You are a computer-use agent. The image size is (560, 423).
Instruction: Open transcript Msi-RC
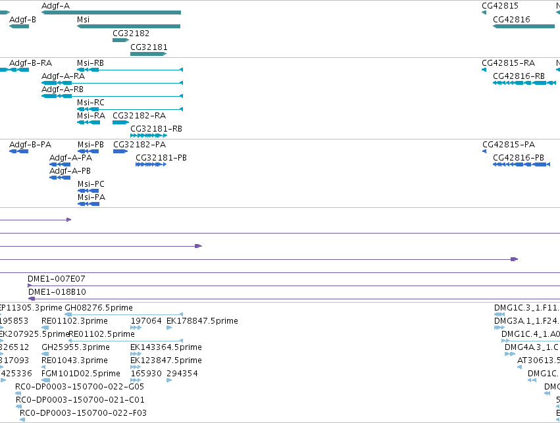coord(91,103)
